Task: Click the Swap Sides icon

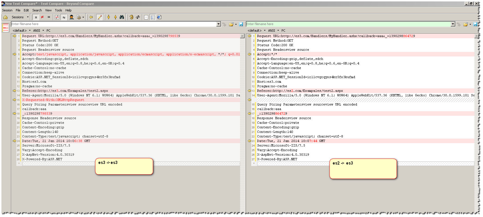Action: click(x=131, y=17)
